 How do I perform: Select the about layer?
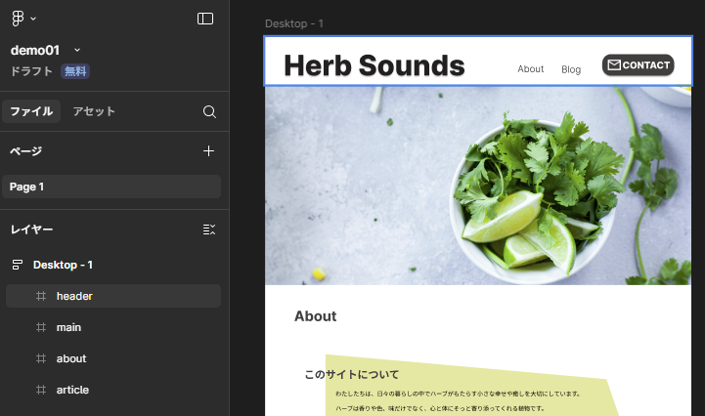pos(71,358)
